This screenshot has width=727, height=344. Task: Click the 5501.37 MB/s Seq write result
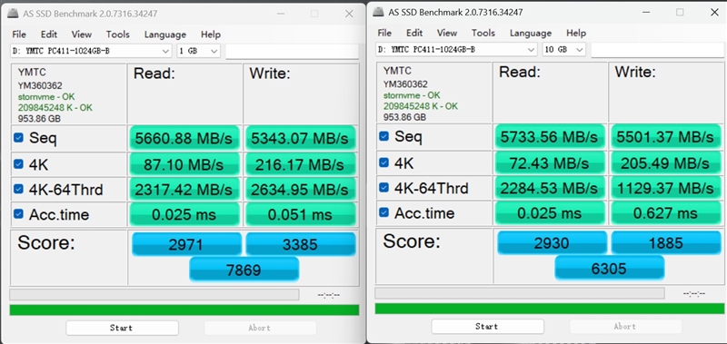(666, 136)
